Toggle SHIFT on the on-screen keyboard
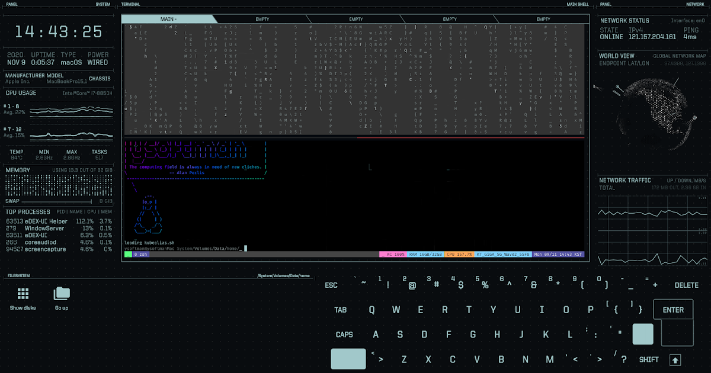The image size is (711, 373). tap(649, 359)
